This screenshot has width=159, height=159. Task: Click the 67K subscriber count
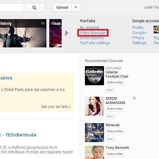[x=110, y=117]
